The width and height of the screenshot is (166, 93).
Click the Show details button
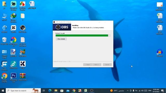pos(61,39)
